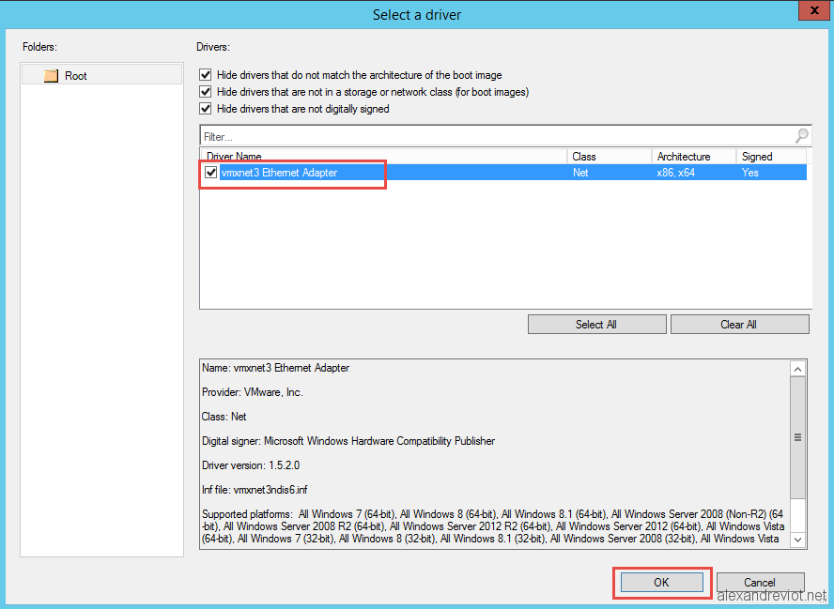Sort by Class column header

[610, 156]
